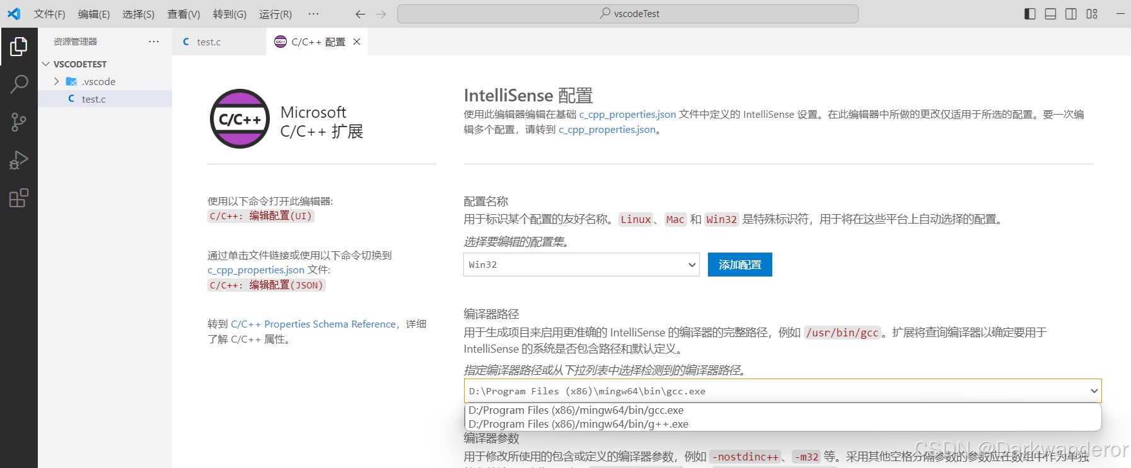Screen dimensions: 1131x468
Task: Open the Run and Debug view
Action: point(19,160)
